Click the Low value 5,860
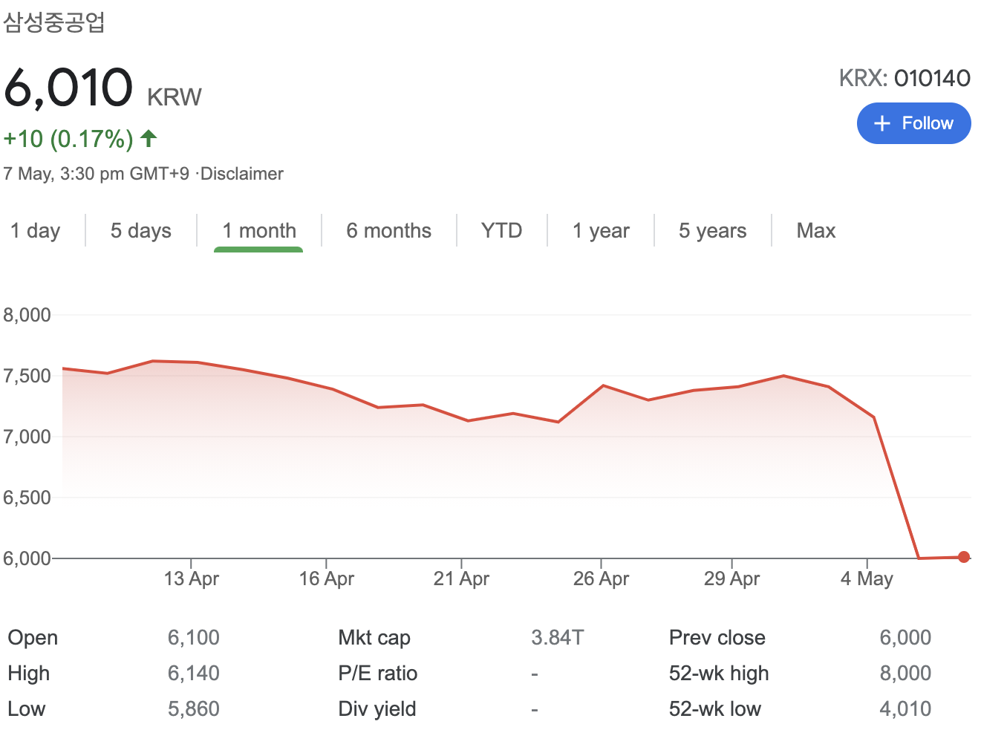The width and height of the screenshot is (1007, 753). (194, 708)
